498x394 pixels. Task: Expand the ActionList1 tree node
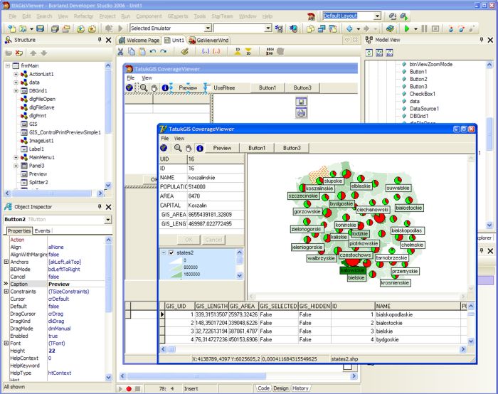16,74
